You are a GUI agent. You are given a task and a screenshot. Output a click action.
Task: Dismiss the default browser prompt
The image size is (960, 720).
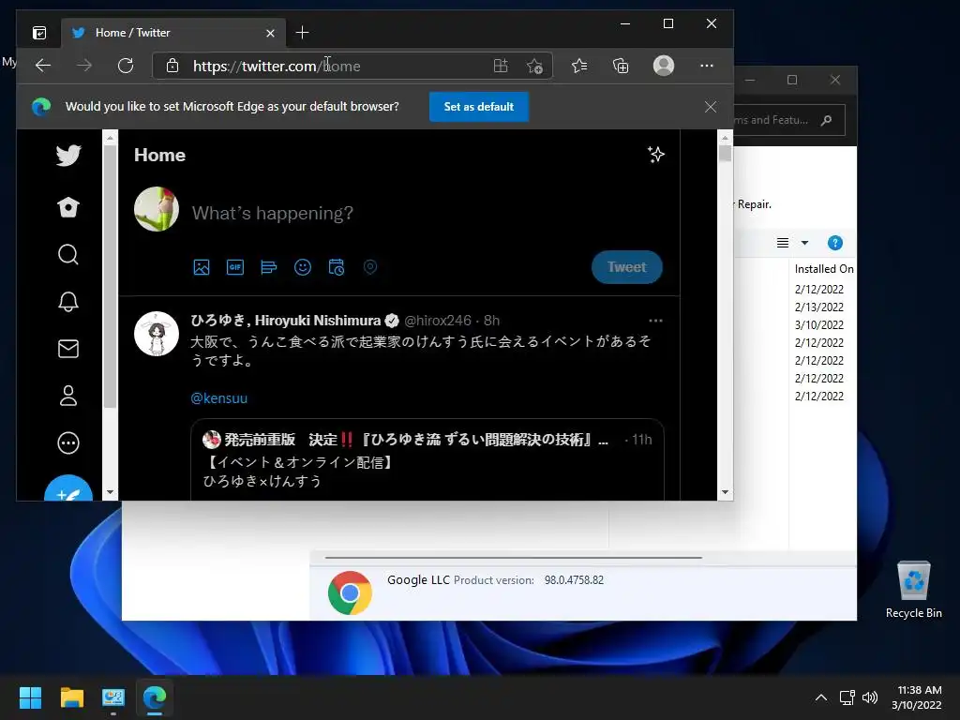click(x=711, y=107)
